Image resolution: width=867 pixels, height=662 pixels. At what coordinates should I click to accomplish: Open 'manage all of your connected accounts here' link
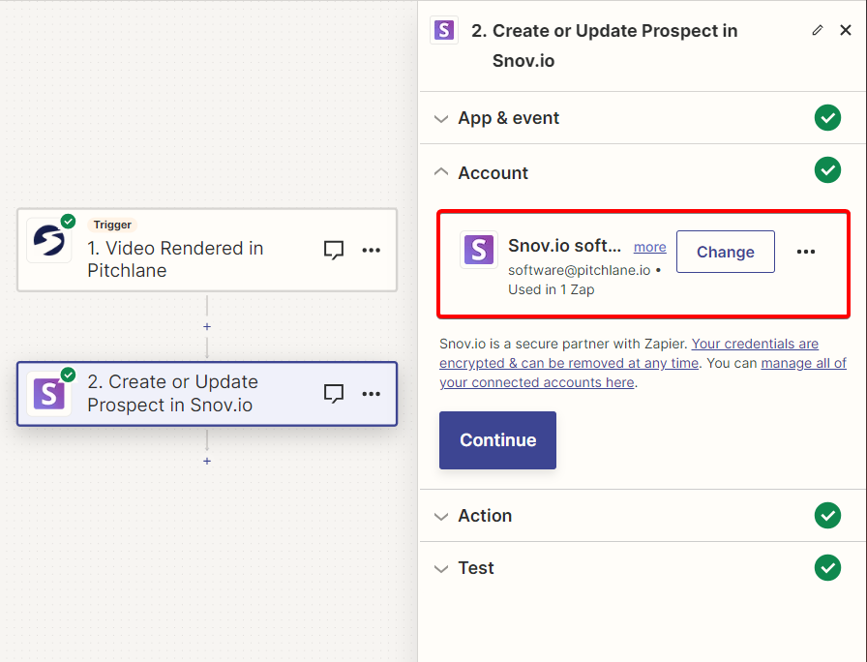(x=643, y=373)
